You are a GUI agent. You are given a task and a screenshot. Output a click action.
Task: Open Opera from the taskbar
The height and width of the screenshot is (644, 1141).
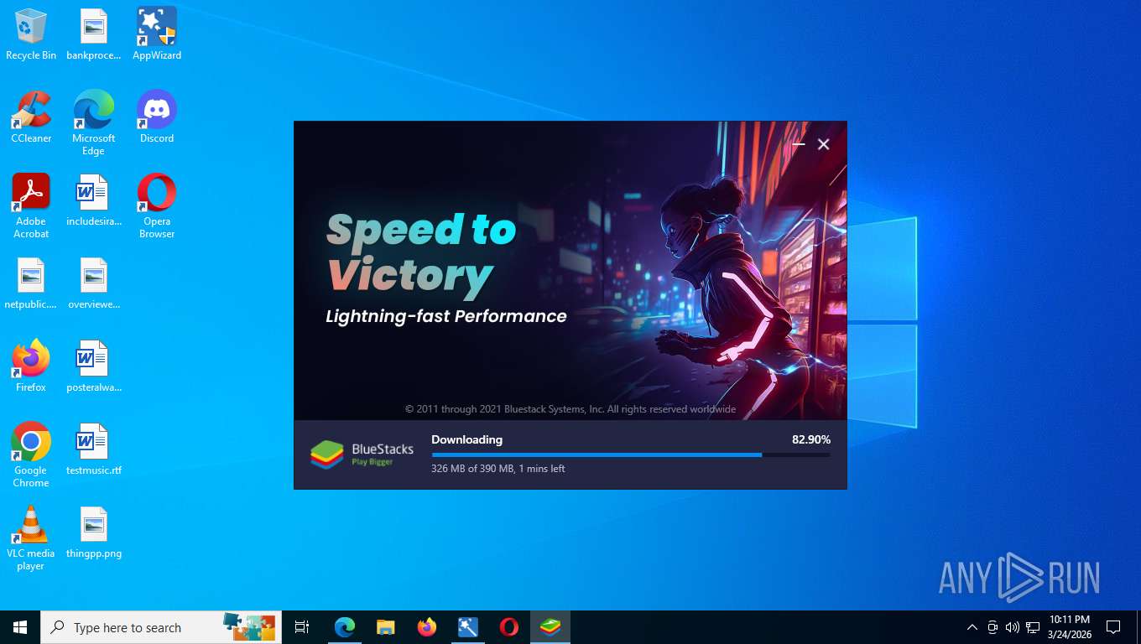click(509, 627)
